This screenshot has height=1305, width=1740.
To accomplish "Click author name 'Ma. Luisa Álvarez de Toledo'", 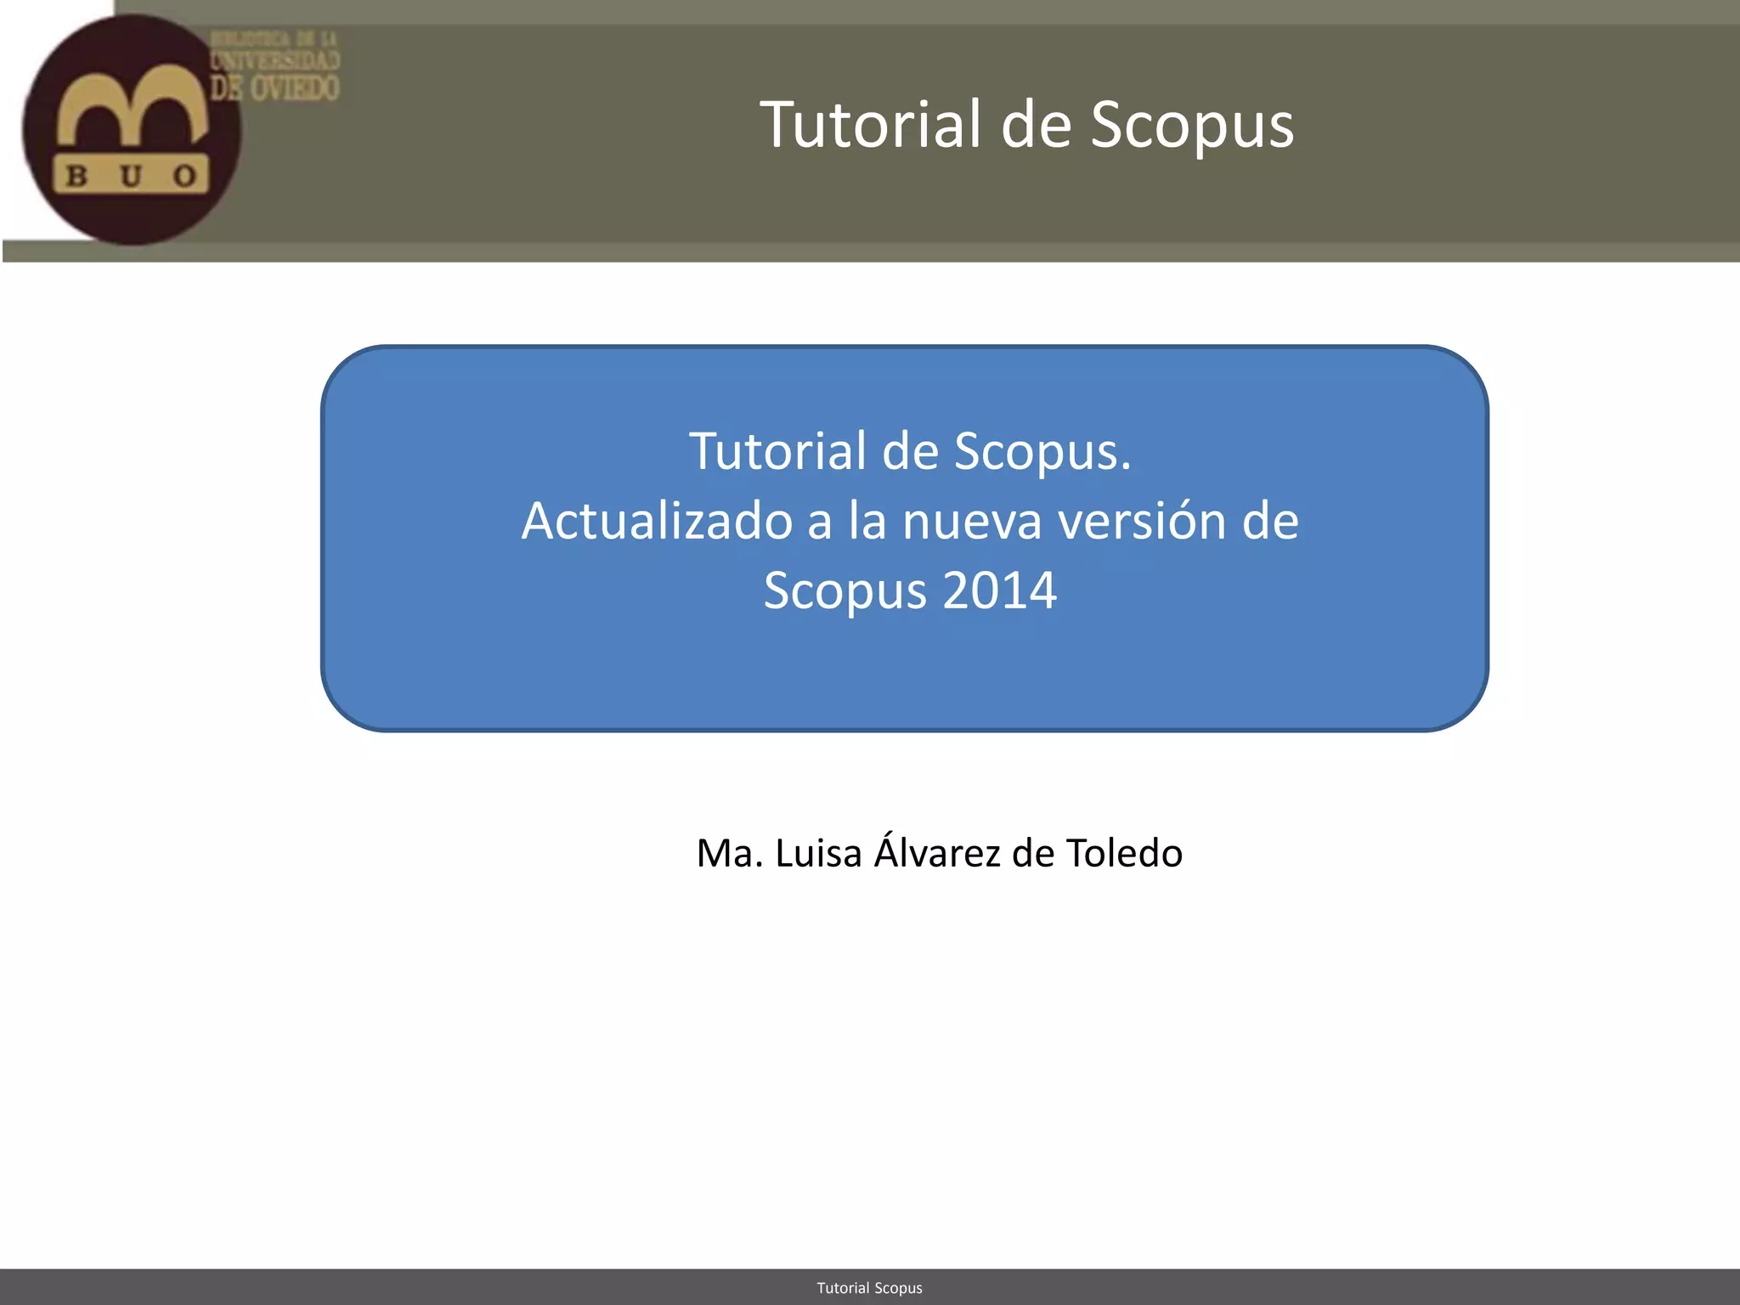I will pyautogui.click(x=939, y=852).
